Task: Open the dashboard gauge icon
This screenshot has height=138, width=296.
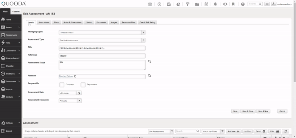Action: 159,4
